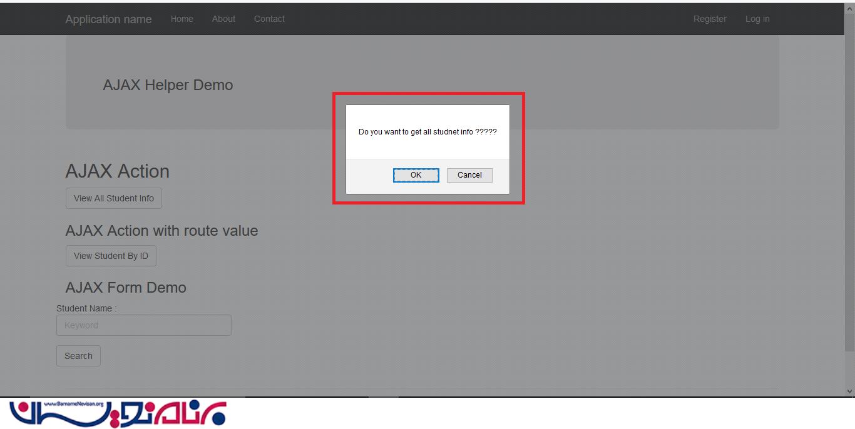Screen dimensions: 855x429
Task: Click the Application name brand link
Action: tap(108, 19)
